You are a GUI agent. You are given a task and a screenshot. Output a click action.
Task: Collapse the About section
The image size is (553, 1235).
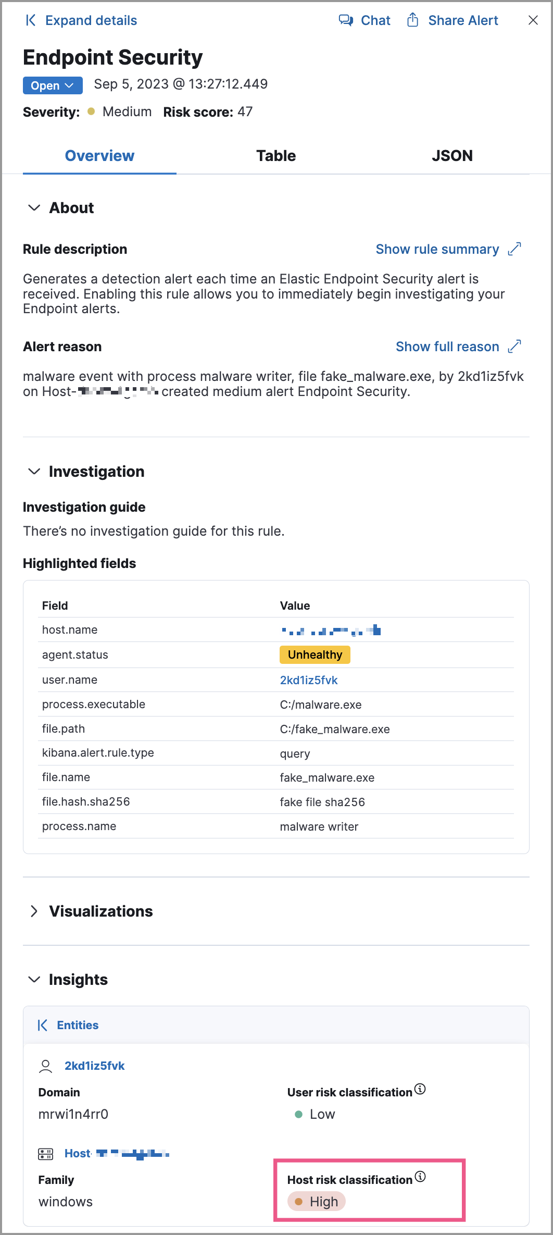click(x=34, y=208)
